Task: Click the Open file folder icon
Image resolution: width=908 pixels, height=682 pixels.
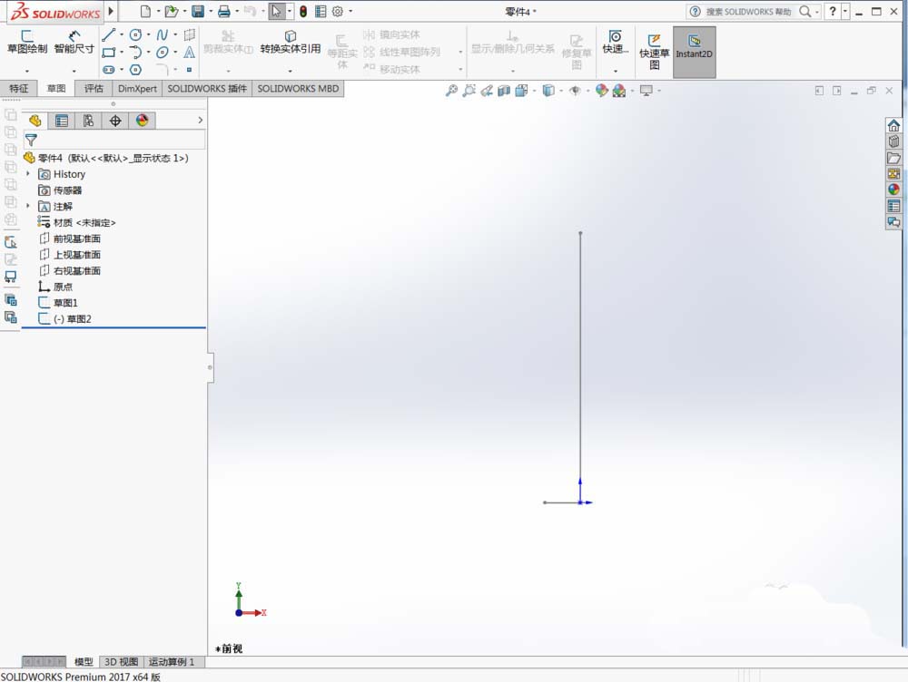Action: (x=171, y=11)
